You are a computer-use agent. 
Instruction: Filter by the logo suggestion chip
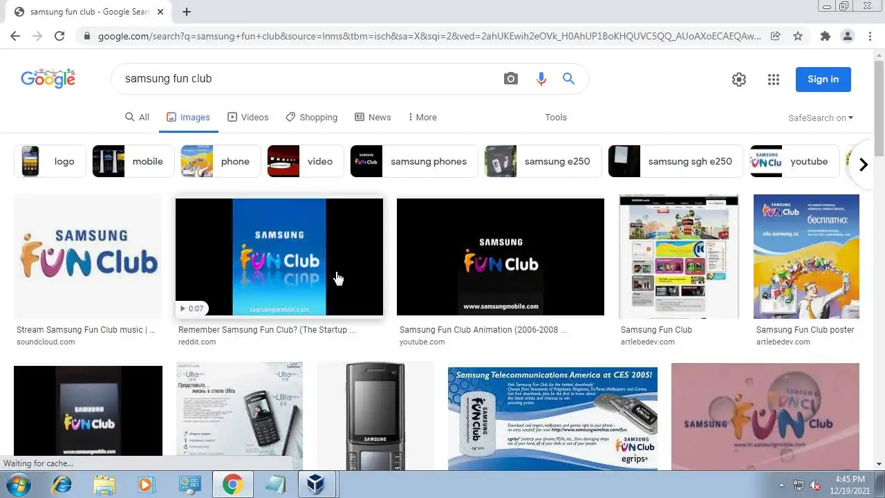tap(50, 161)
